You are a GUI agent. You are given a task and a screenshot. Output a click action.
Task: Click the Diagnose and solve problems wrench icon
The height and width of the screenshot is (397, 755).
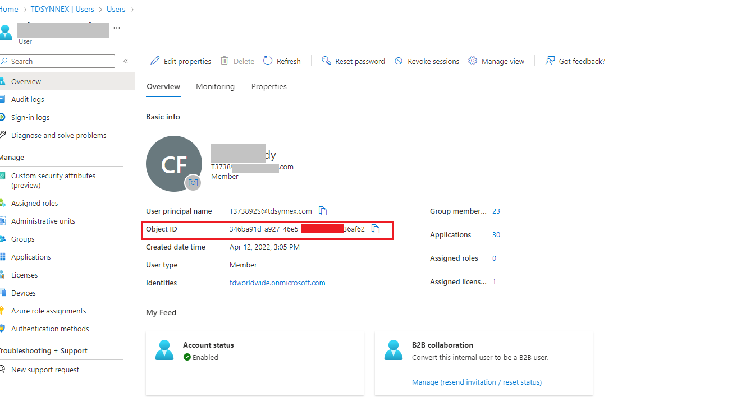click(3, 135)
